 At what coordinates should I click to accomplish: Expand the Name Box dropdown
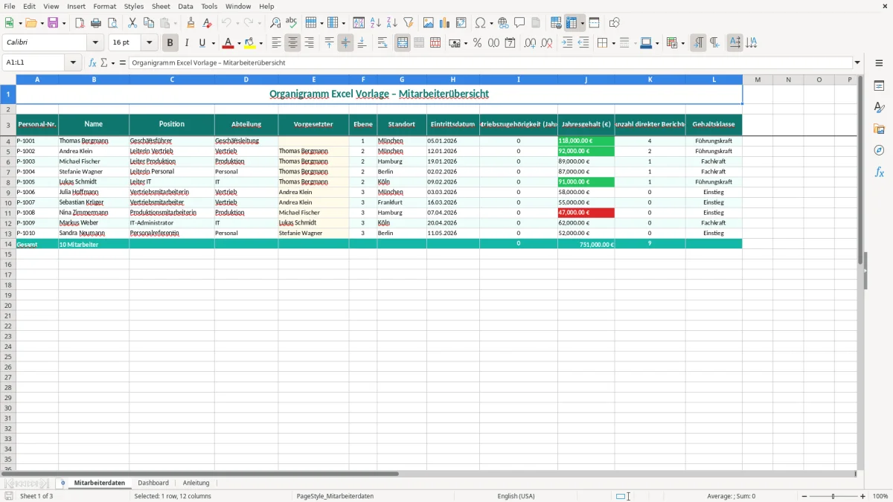point(74,62)
